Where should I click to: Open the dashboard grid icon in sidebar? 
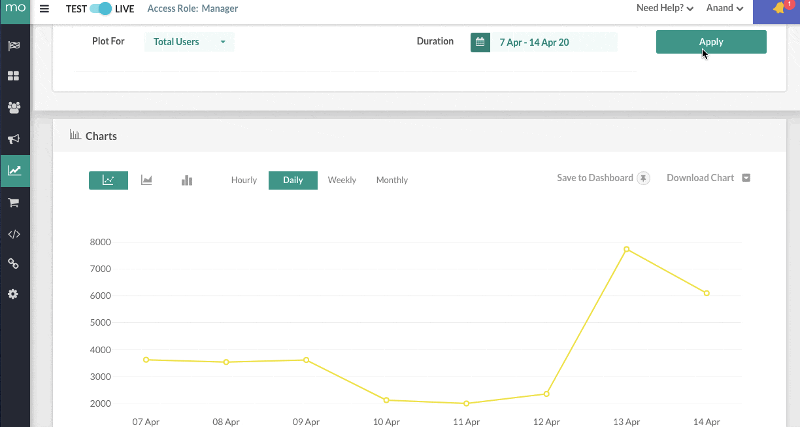tap(14, 77)
